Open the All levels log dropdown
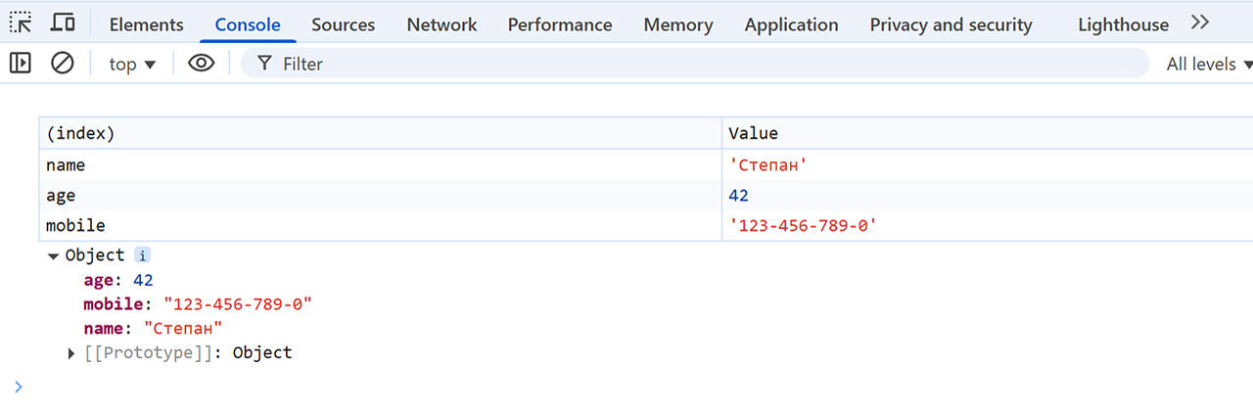This screenshot has height=411, width=1253. tap(1210, 64)
